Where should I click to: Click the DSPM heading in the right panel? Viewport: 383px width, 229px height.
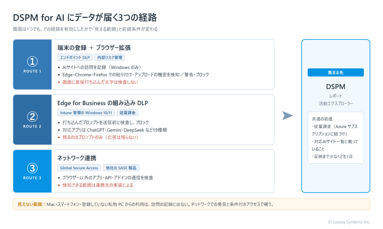click(335, 87)
